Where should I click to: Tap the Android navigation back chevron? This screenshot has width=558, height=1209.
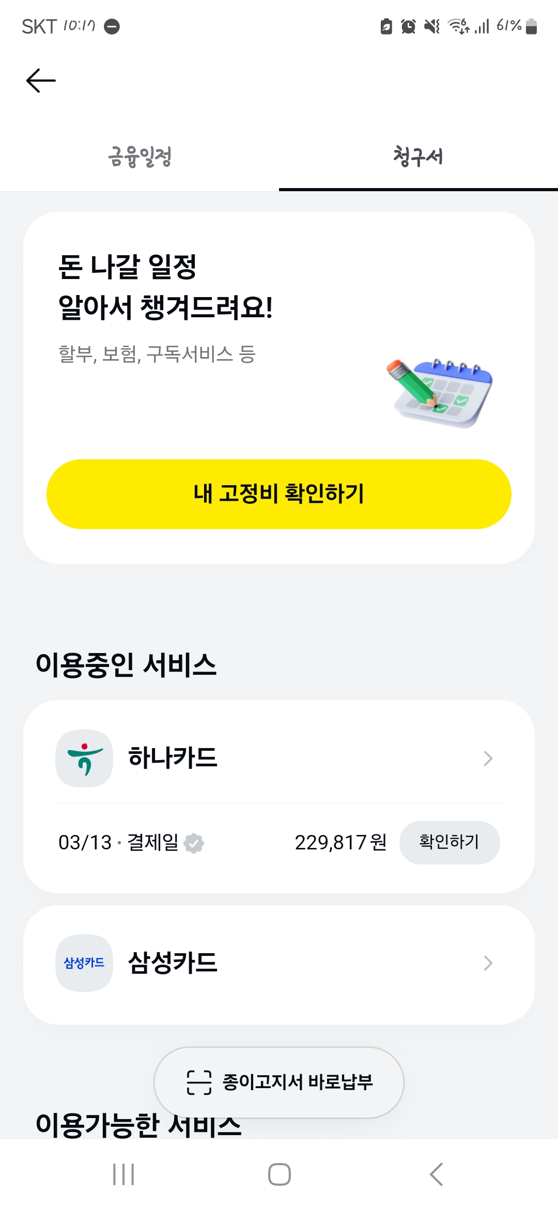(x=437, y=1174)
